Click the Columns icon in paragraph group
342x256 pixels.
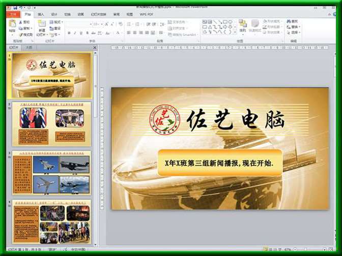[x=161, y=33]
